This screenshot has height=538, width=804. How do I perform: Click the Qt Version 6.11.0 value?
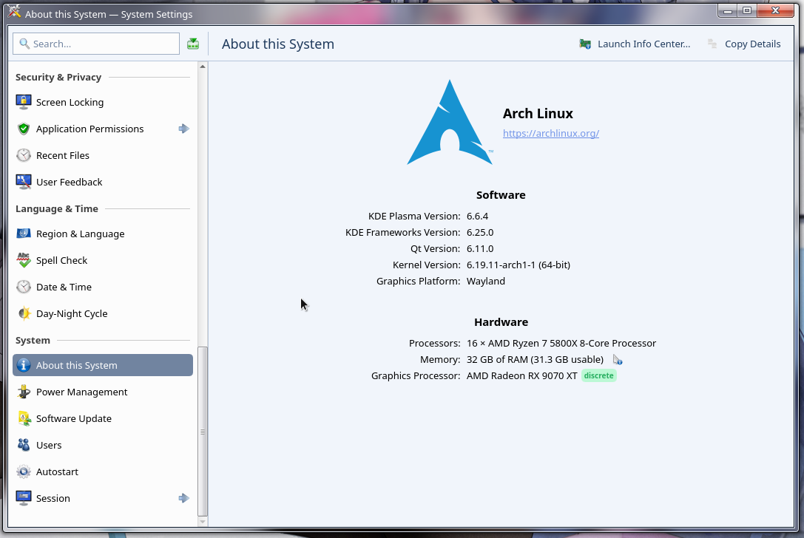(x=480, y=248)
